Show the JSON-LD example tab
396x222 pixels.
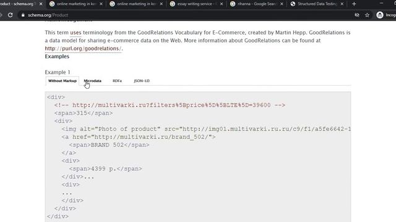point(142,81)
